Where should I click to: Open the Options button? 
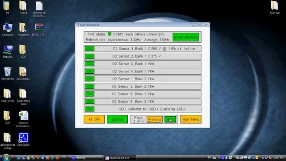coord(117,119)
